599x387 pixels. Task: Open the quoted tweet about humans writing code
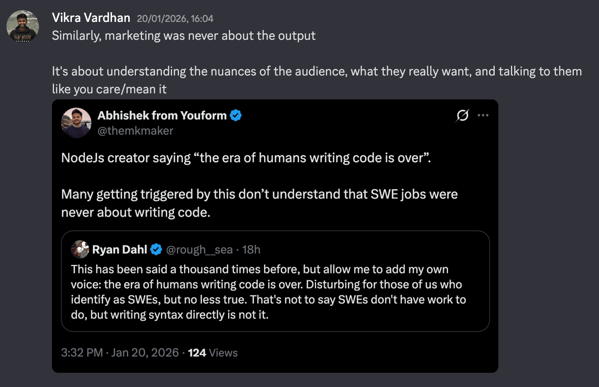point(268,292)
